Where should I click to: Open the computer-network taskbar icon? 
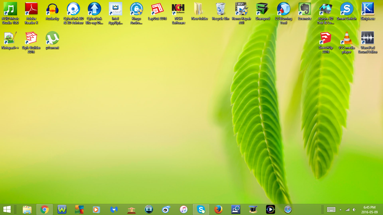[236, 209]
